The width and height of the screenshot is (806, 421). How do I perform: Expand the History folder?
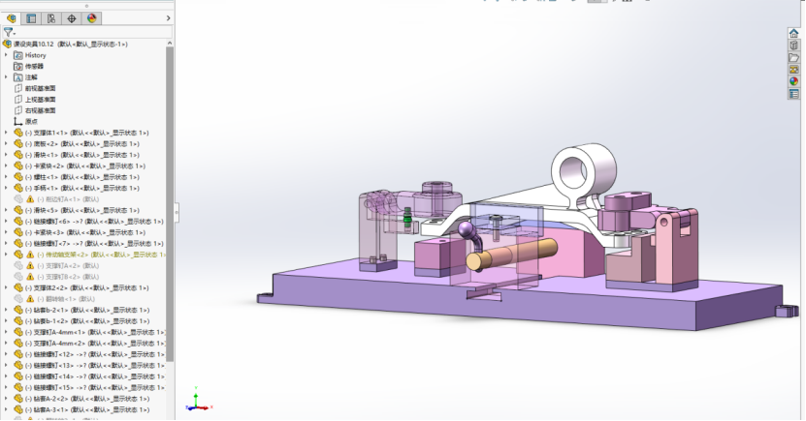point(6,55)
